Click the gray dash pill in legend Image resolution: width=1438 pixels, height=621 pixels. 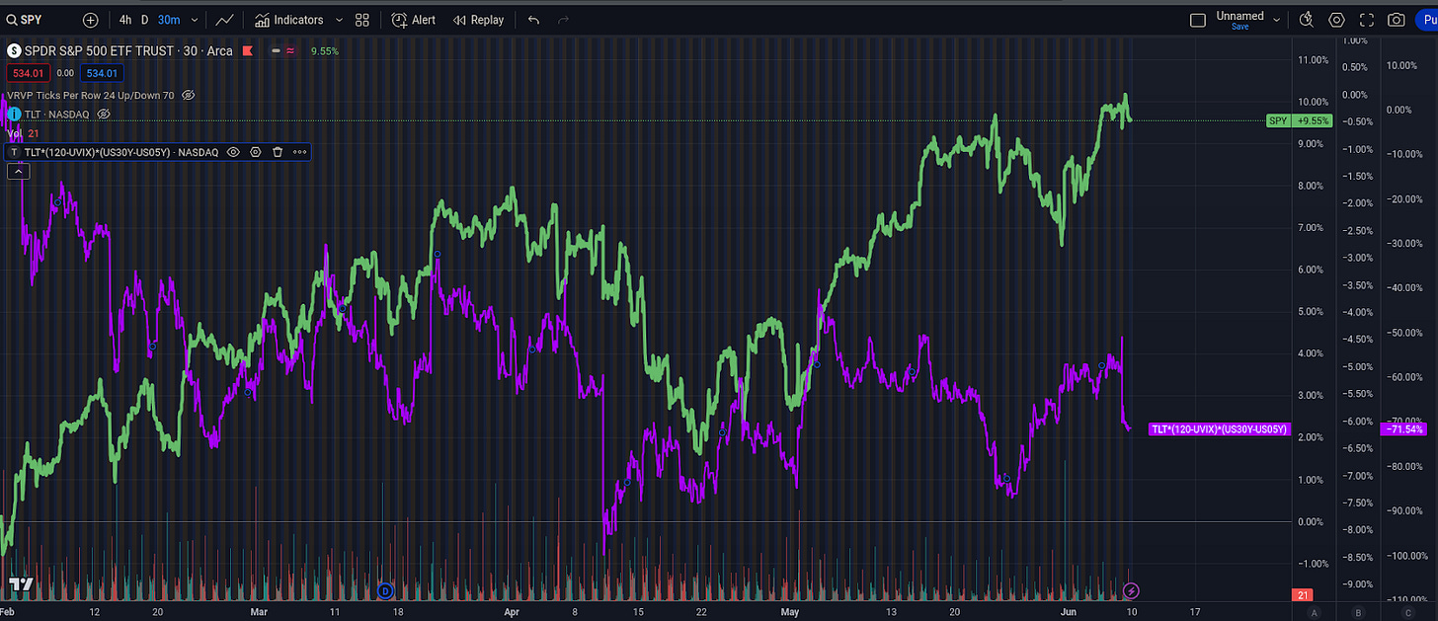[x=274, y=50]
